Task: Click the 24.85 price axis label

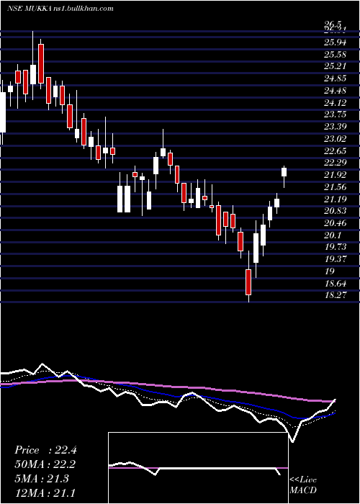Action: 335,78
